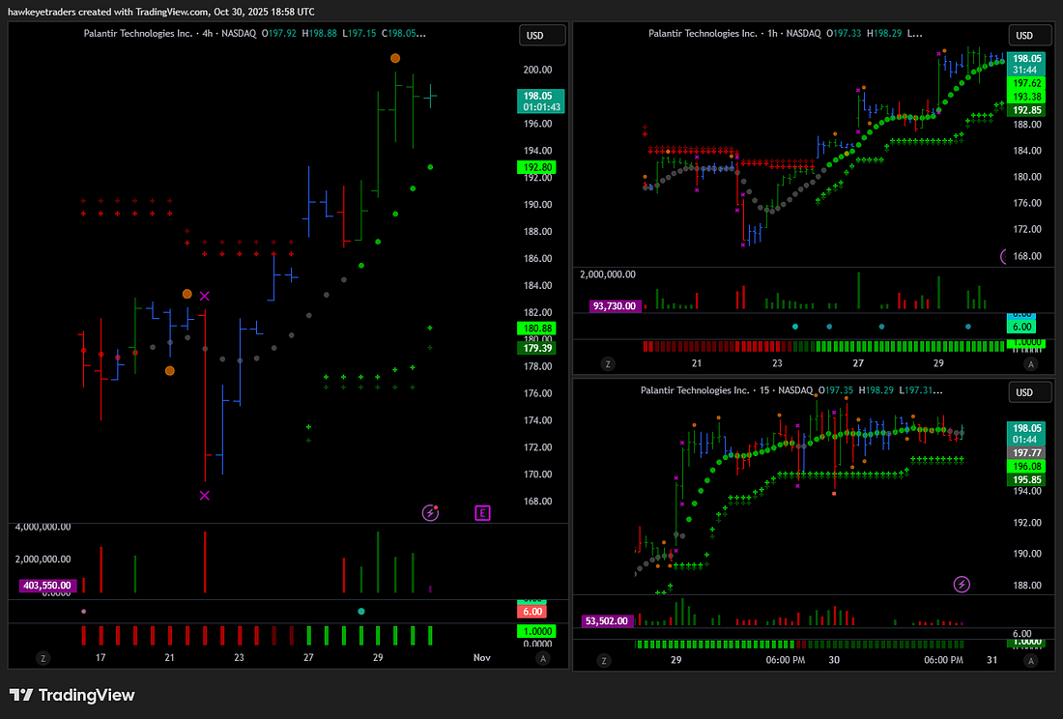The image size is (1063, 719).
Task: Click the 180.88 price label on the 4h chart
Action: click(537, 329)
